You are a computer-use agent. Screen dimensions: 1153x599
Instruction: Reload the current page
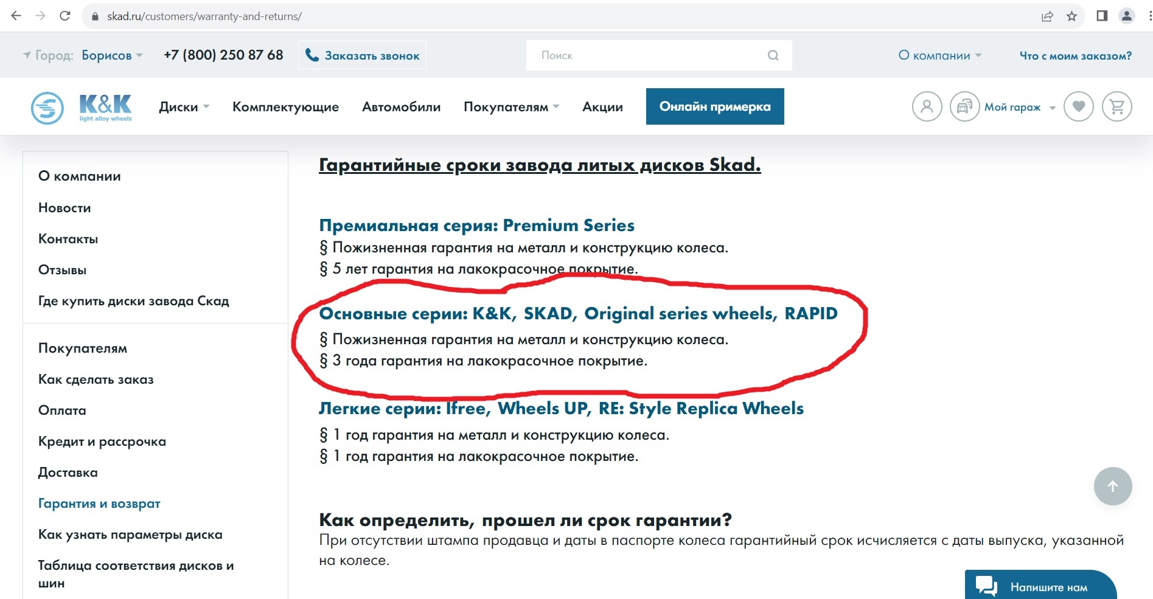pos(65,16)
